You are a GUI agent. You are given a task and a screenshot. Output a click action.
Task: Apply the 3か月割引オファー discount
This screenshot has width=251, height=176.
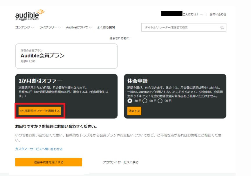pos(40,111)
